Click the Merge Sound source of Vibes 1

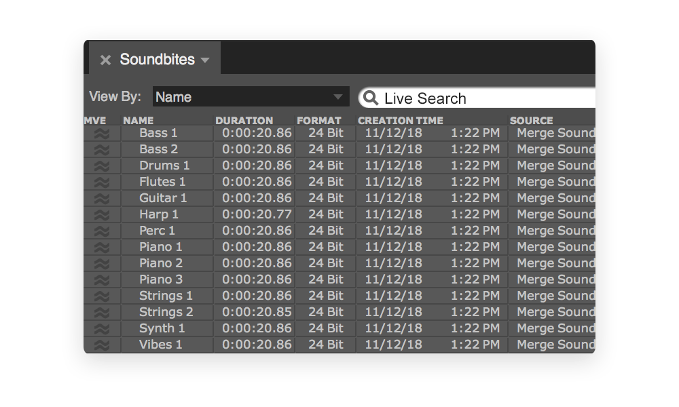click(556, 345)
